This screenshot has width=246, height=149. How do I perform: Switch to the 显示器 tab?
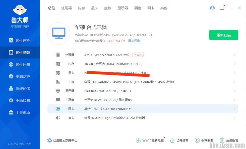coord(123,8)
